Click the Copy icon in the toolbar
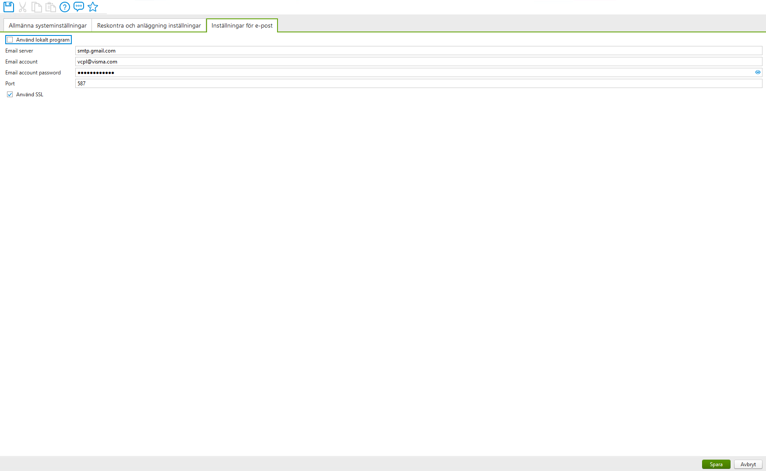766x471 pixels. click(37, 7)
